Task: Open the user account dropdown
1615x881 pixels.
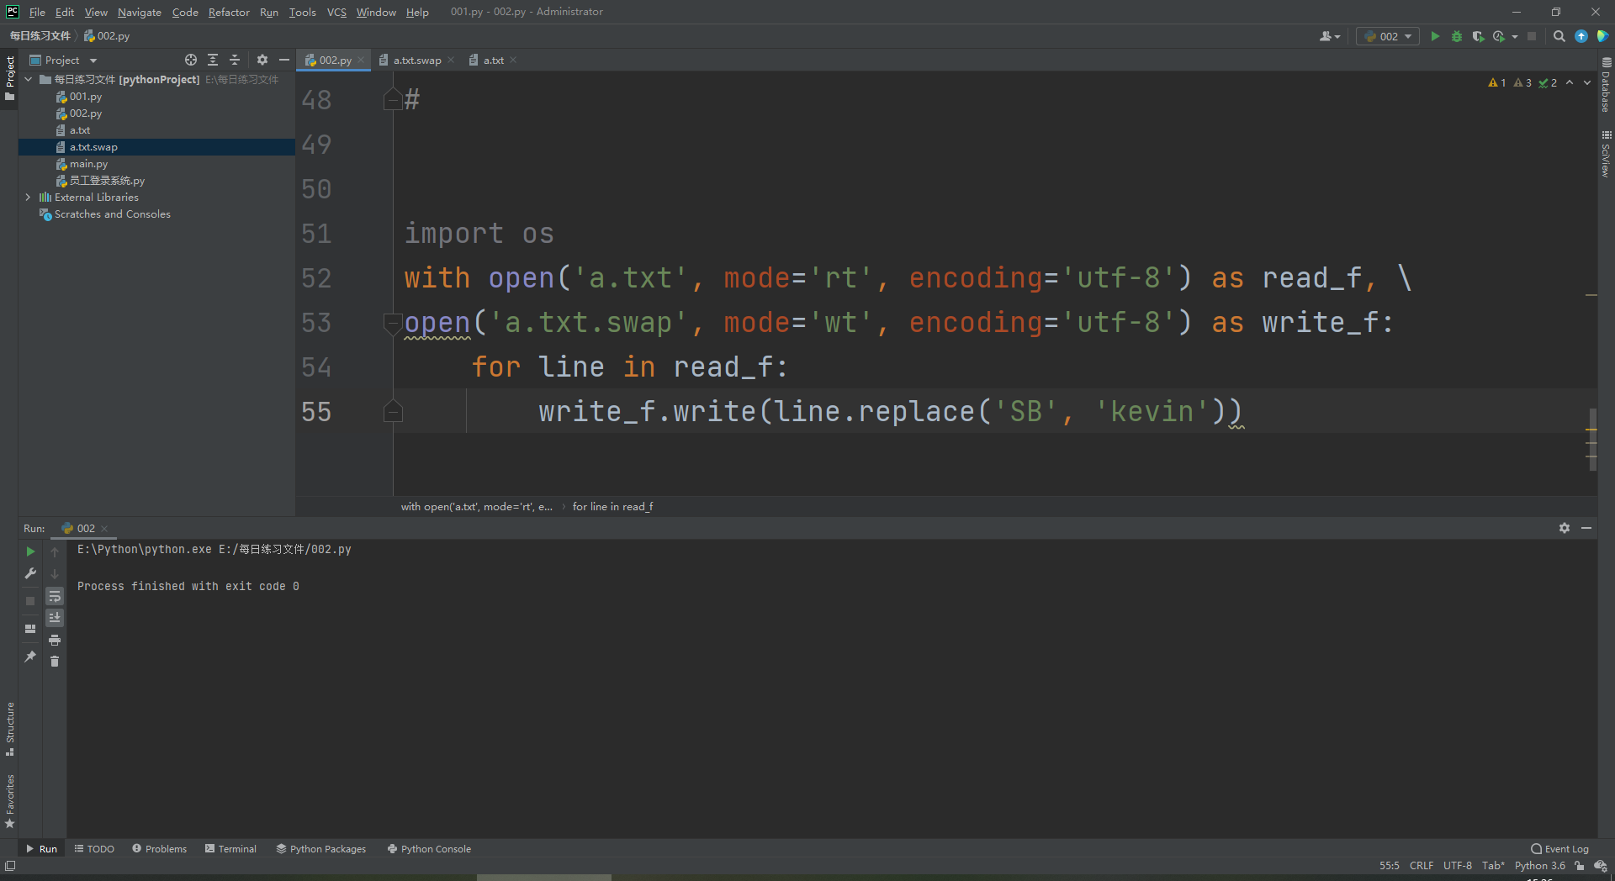Action: tap(1330, 36)
